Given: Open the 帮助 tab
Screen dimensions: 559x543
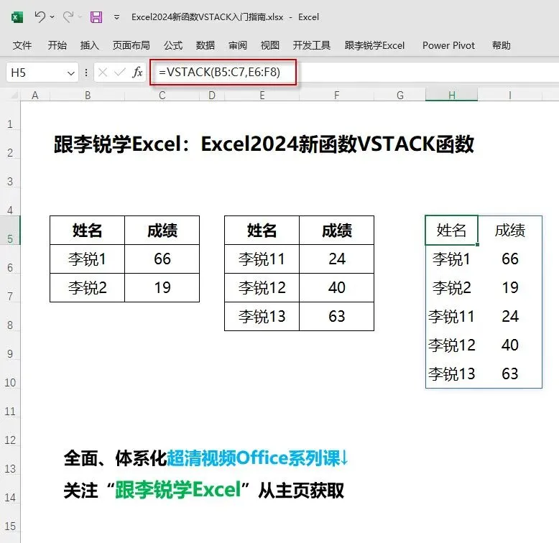Looking at the screenshot, I should click(502, 45).
